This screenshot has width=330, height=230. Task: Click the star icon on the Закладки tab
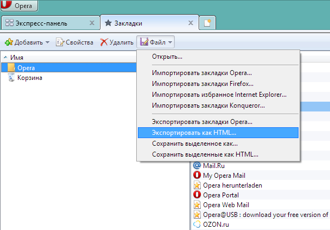[x=108, y=23]
